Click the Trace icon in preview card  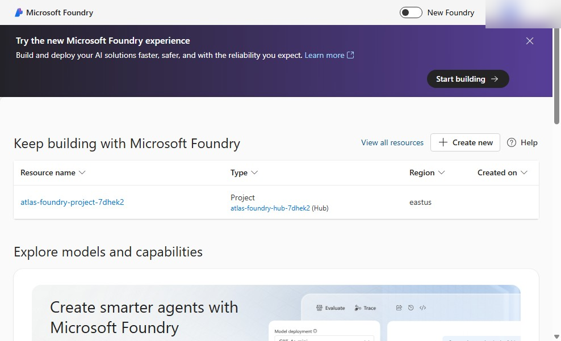(x=358, y=308)
